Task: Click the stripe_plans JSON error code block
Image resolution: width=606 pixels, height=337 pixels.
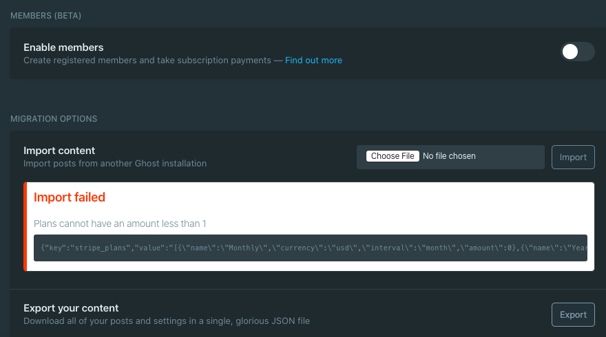Action: click(x=310, y=248)
